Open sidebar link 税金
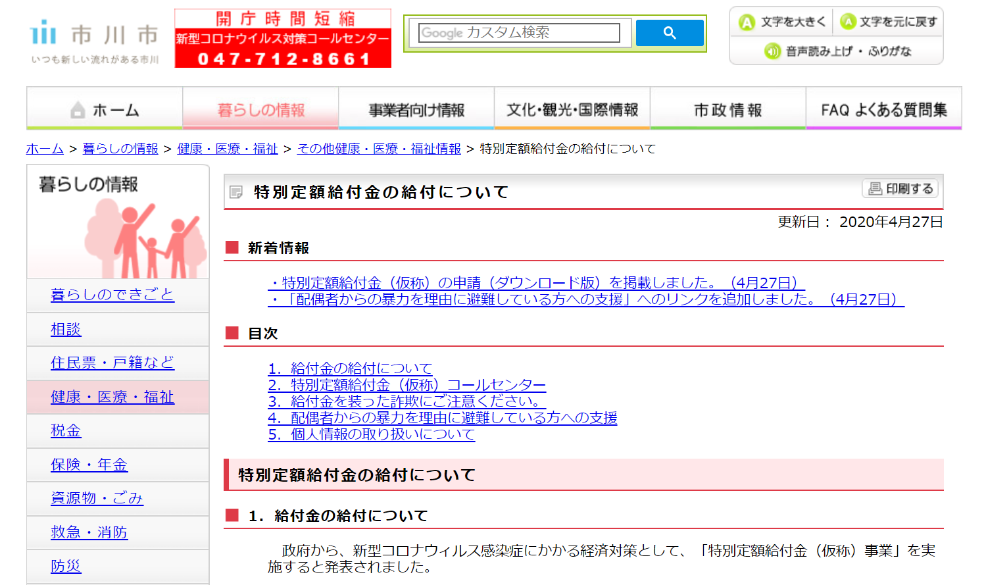This screenshot has width=986, height=585. (x=66, y=430)
